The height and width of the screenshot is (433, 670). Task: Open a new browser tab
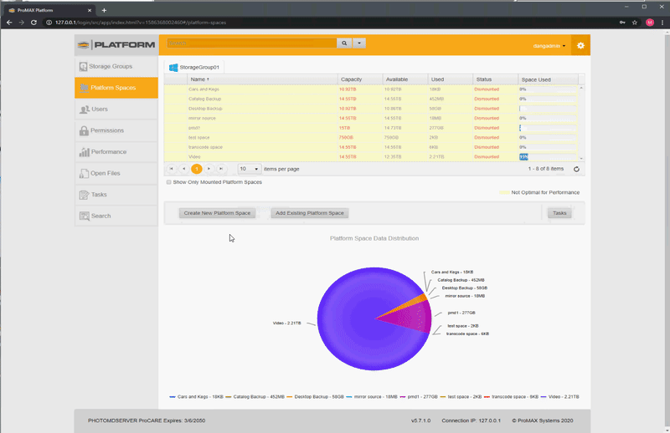[x=104, y=10]
